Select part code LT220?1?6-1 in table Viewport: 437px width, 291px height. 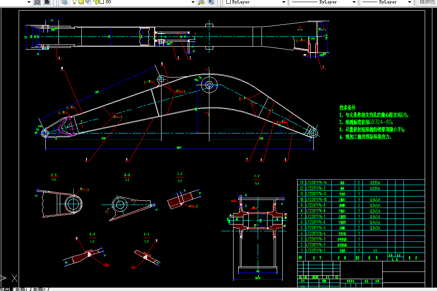(315, 250)
